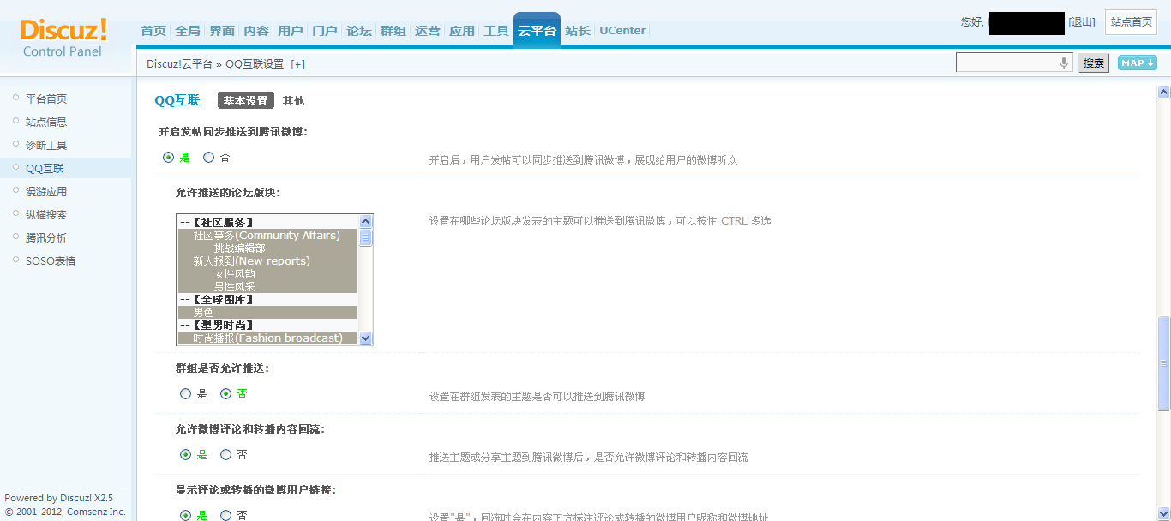The image size is (1171, 521).
Task: Click the main page scrollbar thumb
Action: coord(1164,363)
